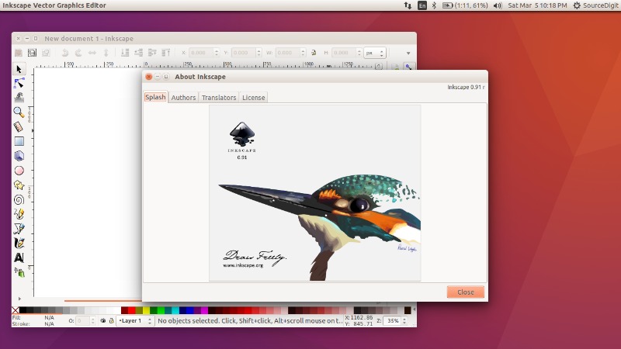Click the palette menu arrow
The height and width of the screenshot is (349, 621).
pos(415,309)
